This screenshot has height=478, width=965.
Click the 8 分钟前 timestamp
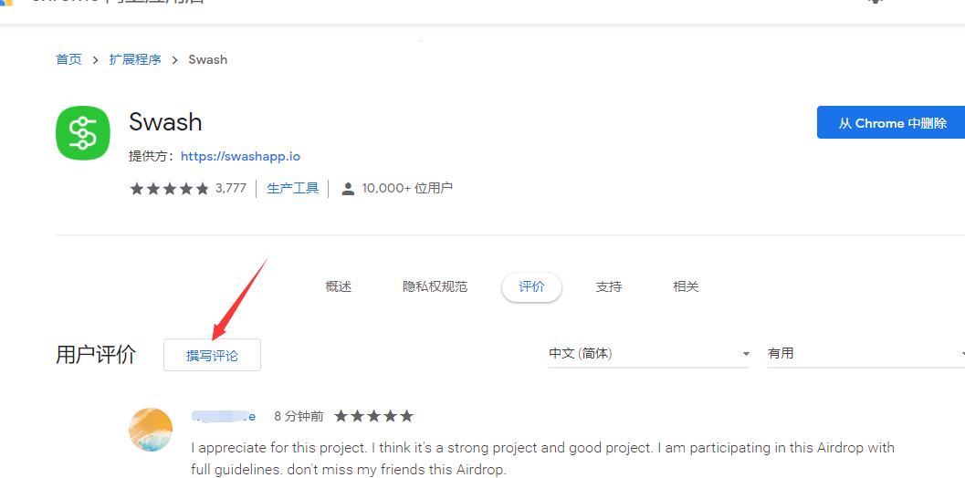click(299, 417)
